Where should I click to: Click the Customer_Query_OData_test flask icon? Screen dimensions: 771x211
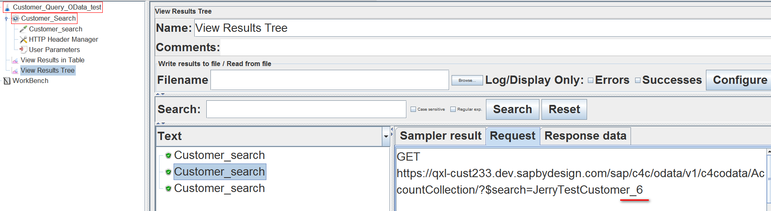(7, 7)
